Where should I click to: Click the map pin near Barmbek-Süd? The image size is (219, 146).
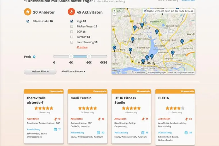(x=157, y=32)
